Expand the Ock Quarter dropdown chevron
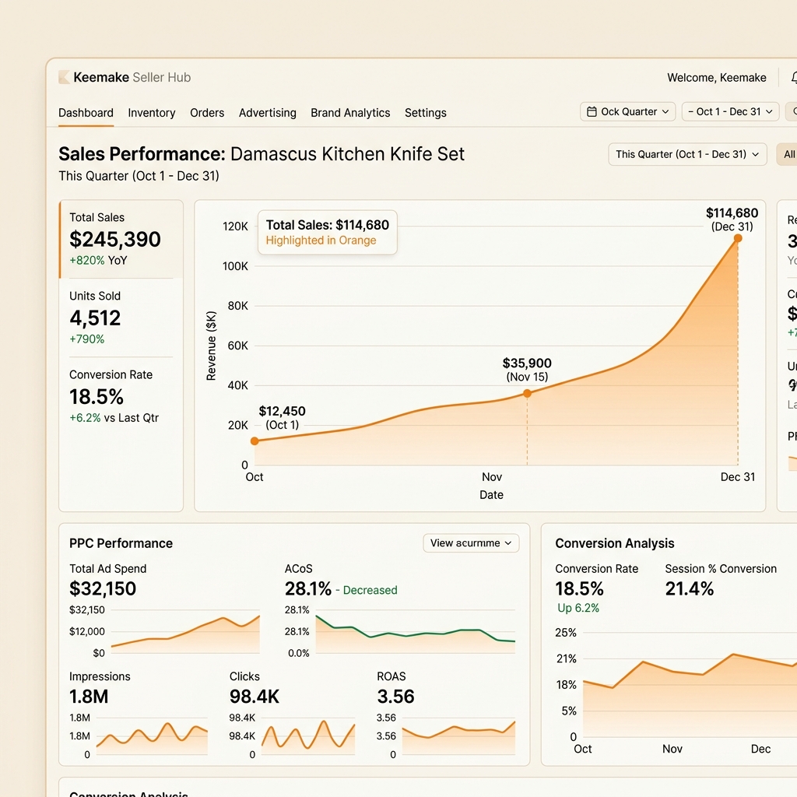797x797 pixels. (x=665, y=112)
